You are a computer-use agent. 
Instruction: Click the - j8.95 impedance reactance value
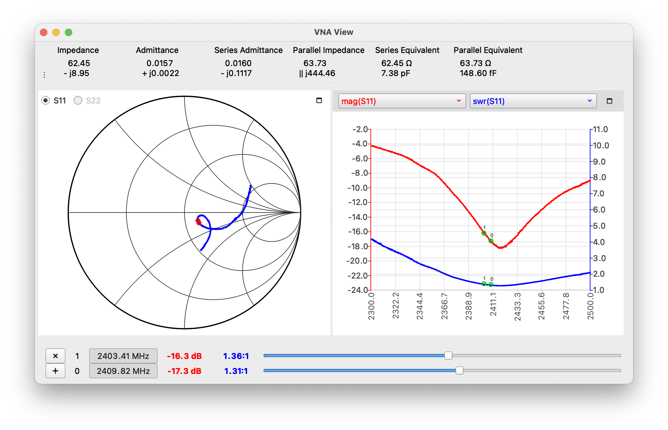coord(76,73)
